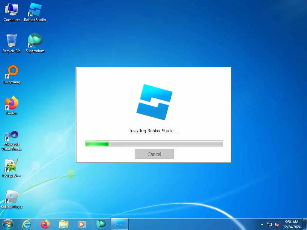
Task: Open Windows Explorer from the taskbar
Action: pos(64,224)
